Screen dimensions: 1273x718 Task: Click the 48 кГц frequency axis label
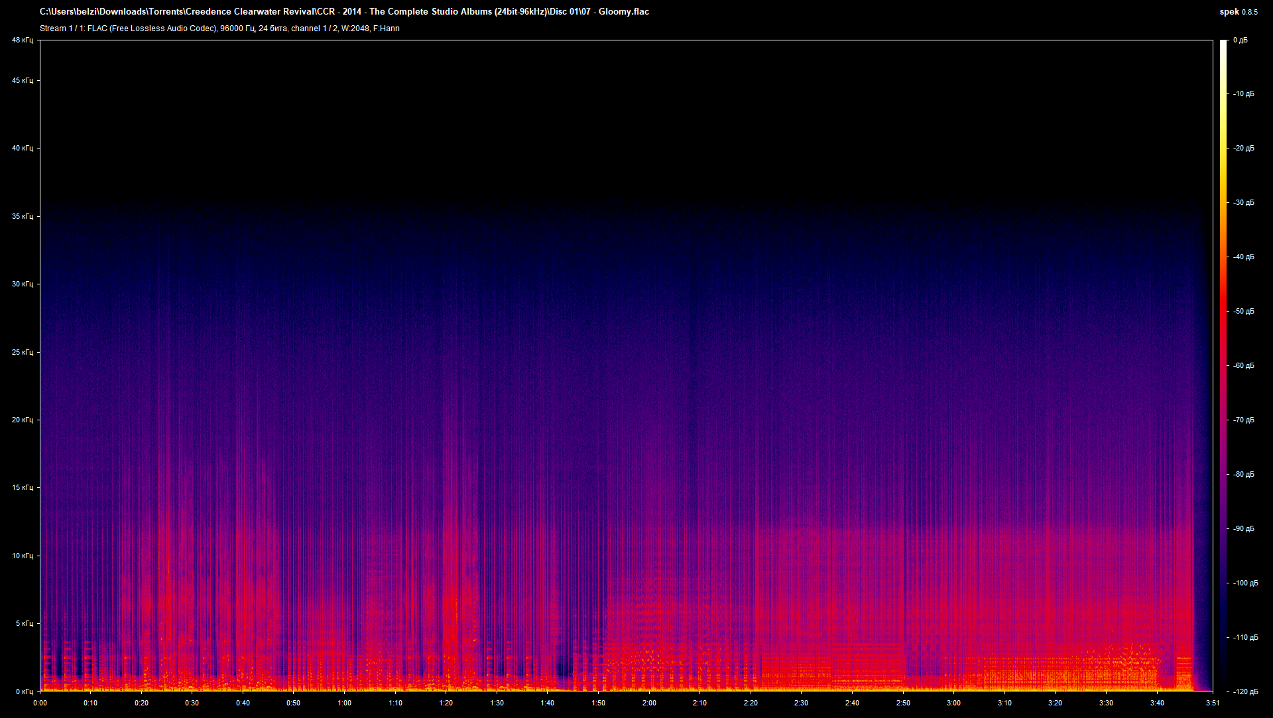coord(22,40)
